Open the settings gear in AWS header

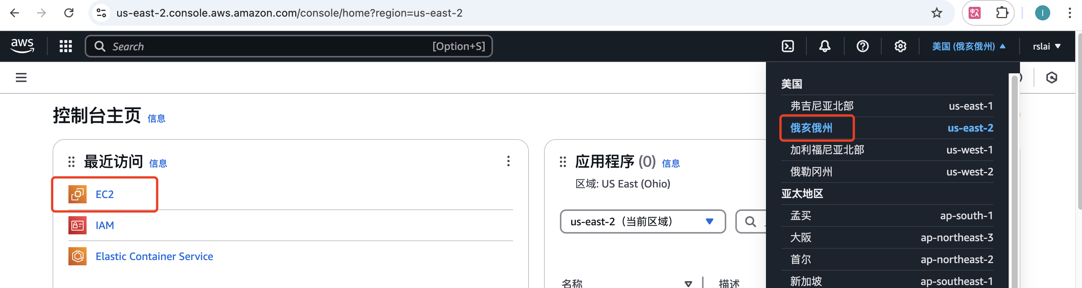point(900,46)
